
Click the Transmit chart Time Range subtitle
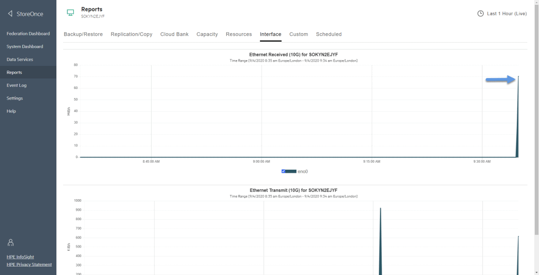coord(294,196)
